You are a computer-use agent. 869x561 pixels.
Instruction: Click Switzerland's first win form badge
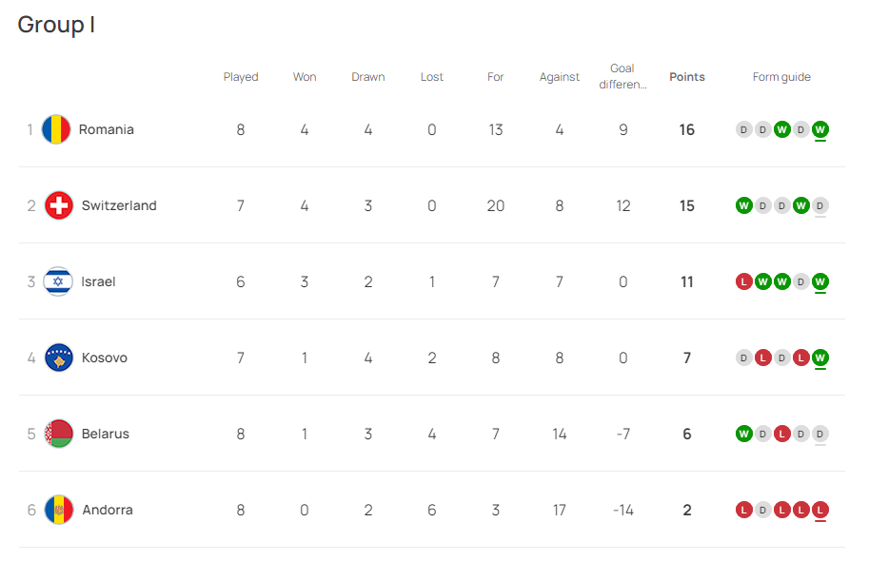tap(743, 205)
